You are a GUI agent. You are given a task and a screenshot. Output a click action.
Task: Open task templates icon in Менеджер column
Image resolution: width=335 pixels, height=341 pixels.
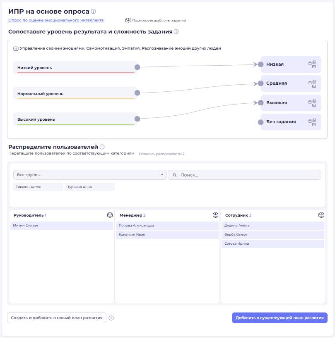pos(215,215)
